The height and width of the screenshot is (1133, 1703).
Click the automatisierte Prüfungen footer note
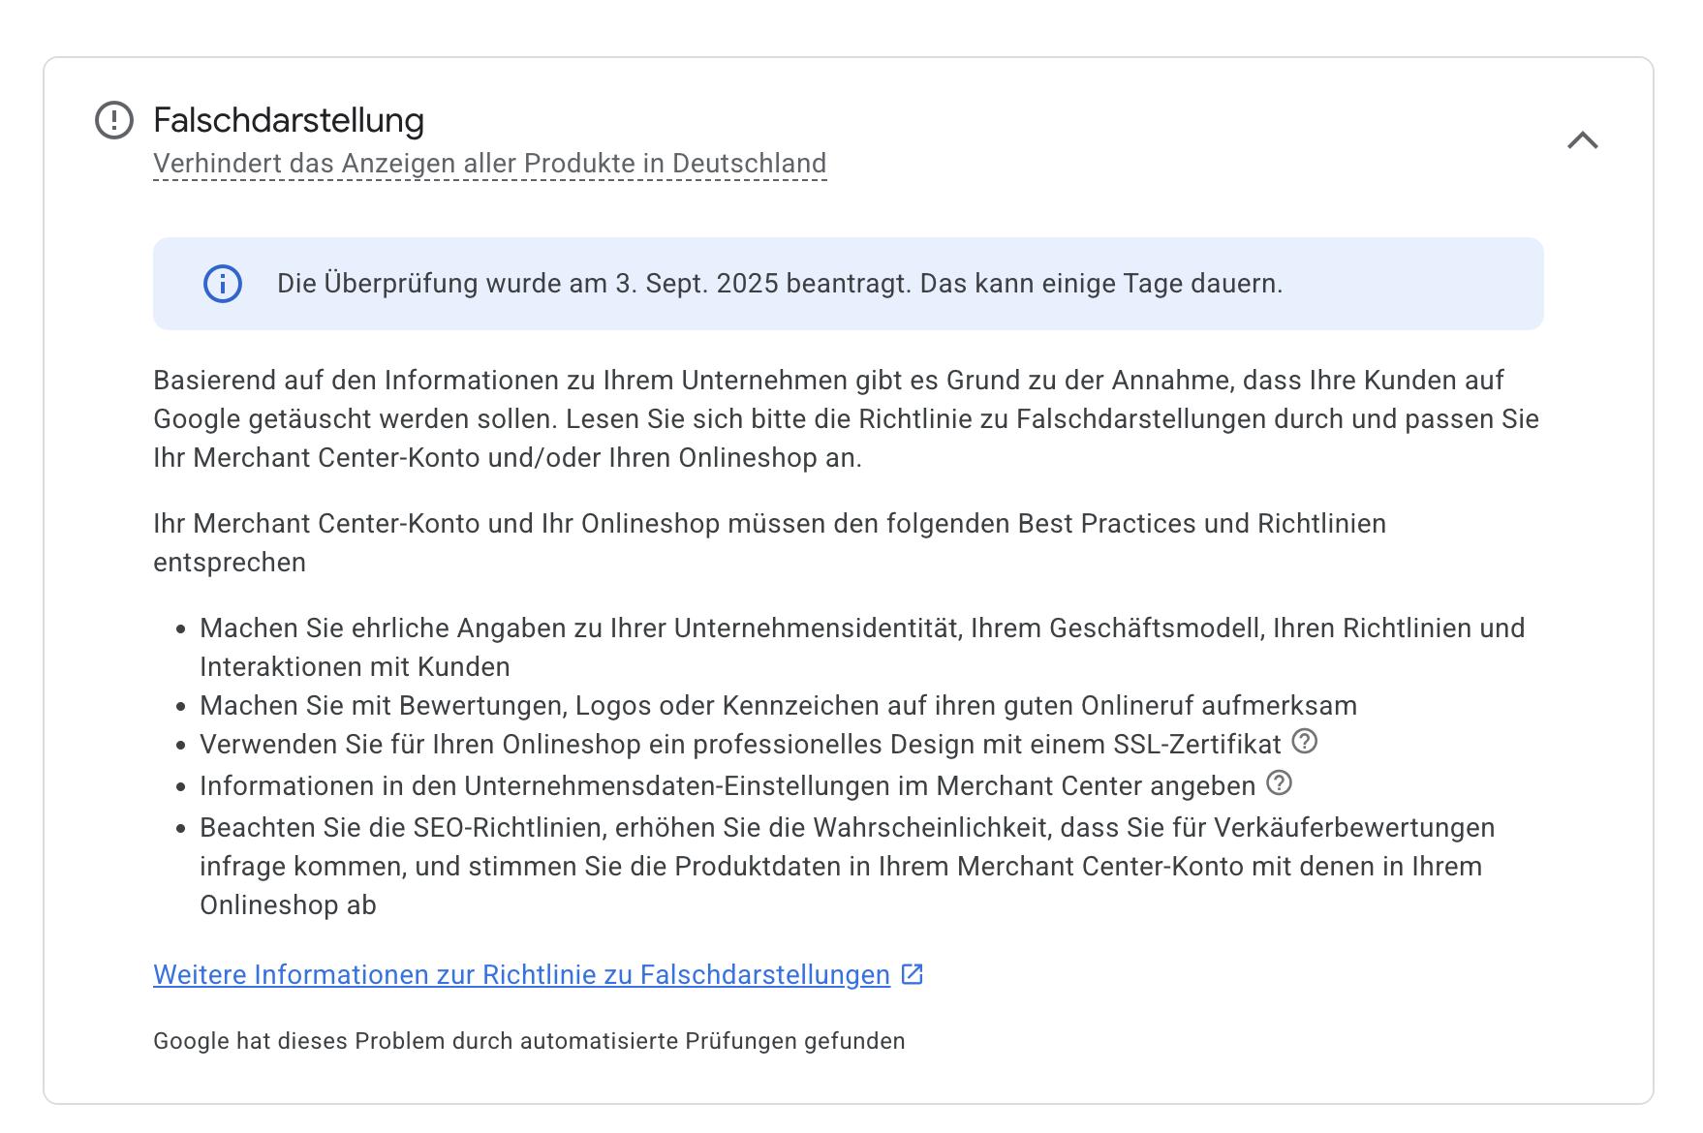tap(529, 1041)
